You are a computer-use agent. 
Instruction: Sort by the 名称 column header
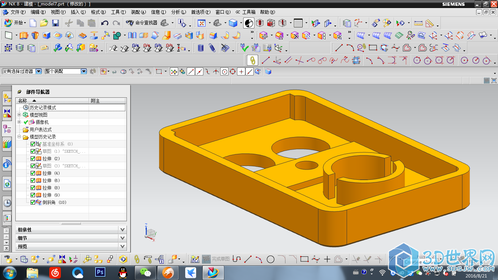click(52, 101)
